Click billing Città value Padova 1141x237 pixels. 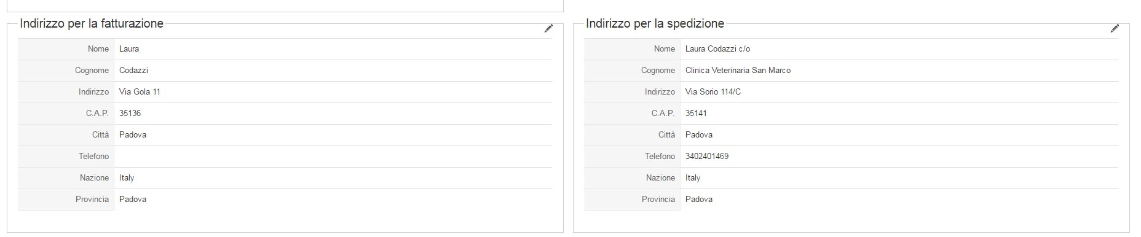click(133, 135)
